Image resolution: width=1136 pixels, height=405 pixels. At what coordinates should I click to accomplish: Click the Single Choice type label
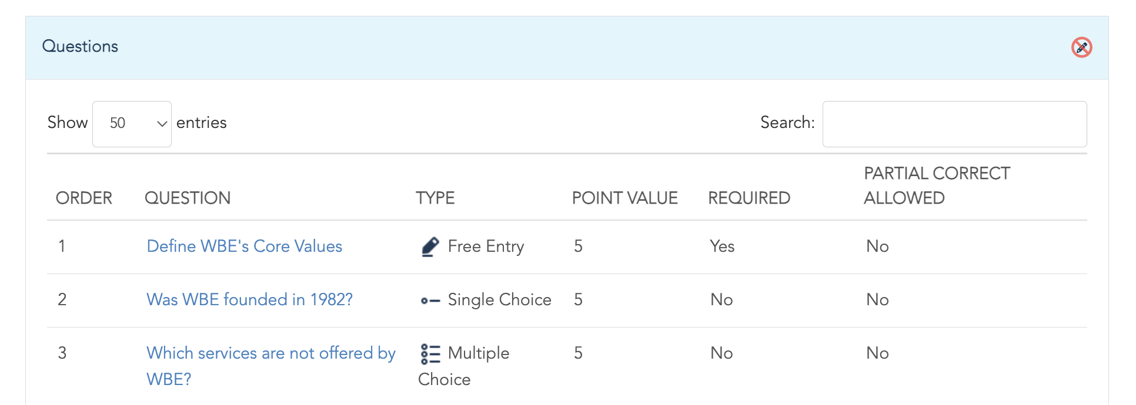coord(499,300)
